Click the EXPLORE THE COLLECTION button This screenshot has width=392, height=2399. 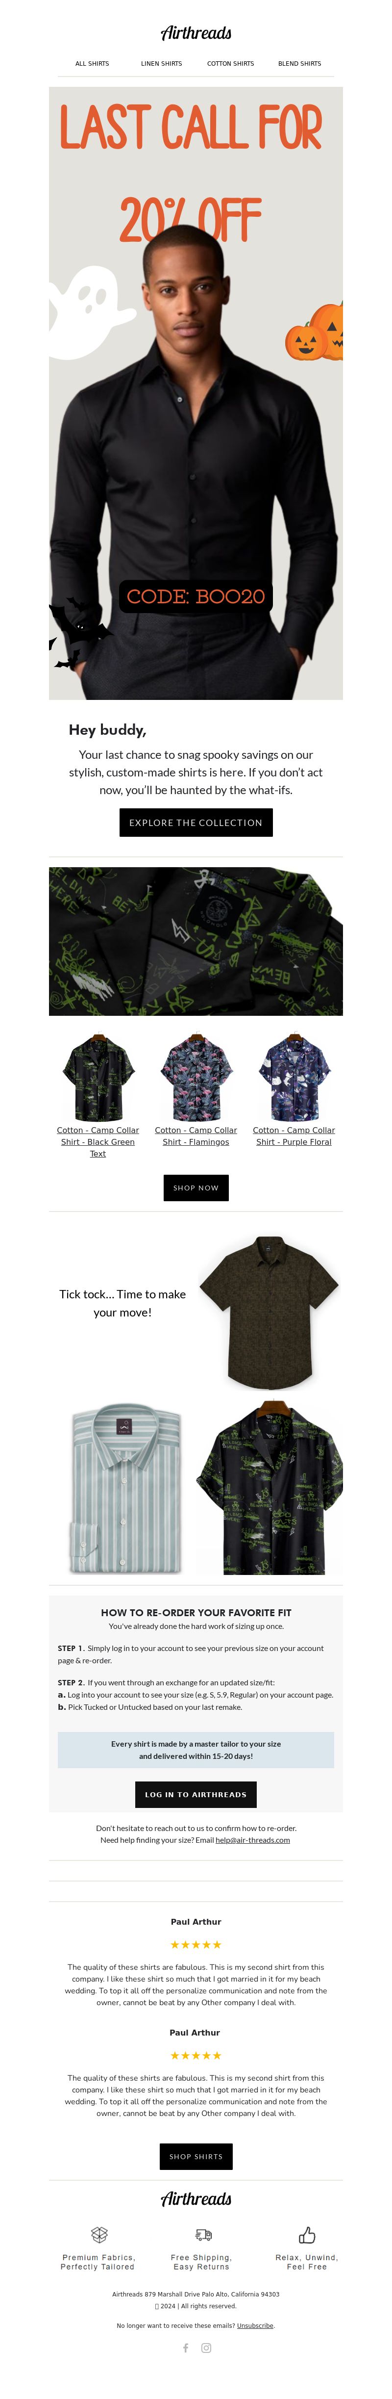click(196, 823)
